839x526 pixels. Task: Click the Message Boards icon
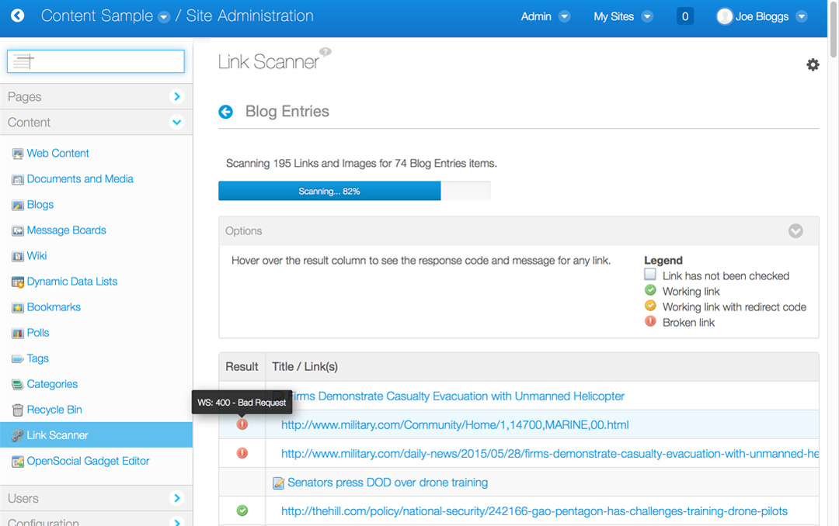click(18, 231)
